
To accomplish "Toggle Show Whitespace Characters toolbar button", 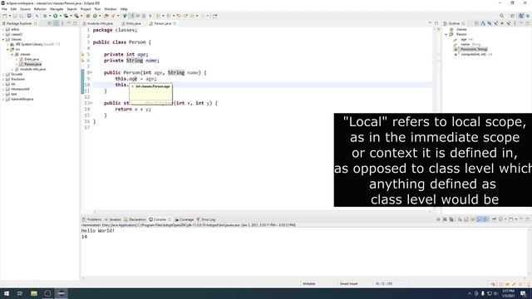I will click(x=150, y=16).
